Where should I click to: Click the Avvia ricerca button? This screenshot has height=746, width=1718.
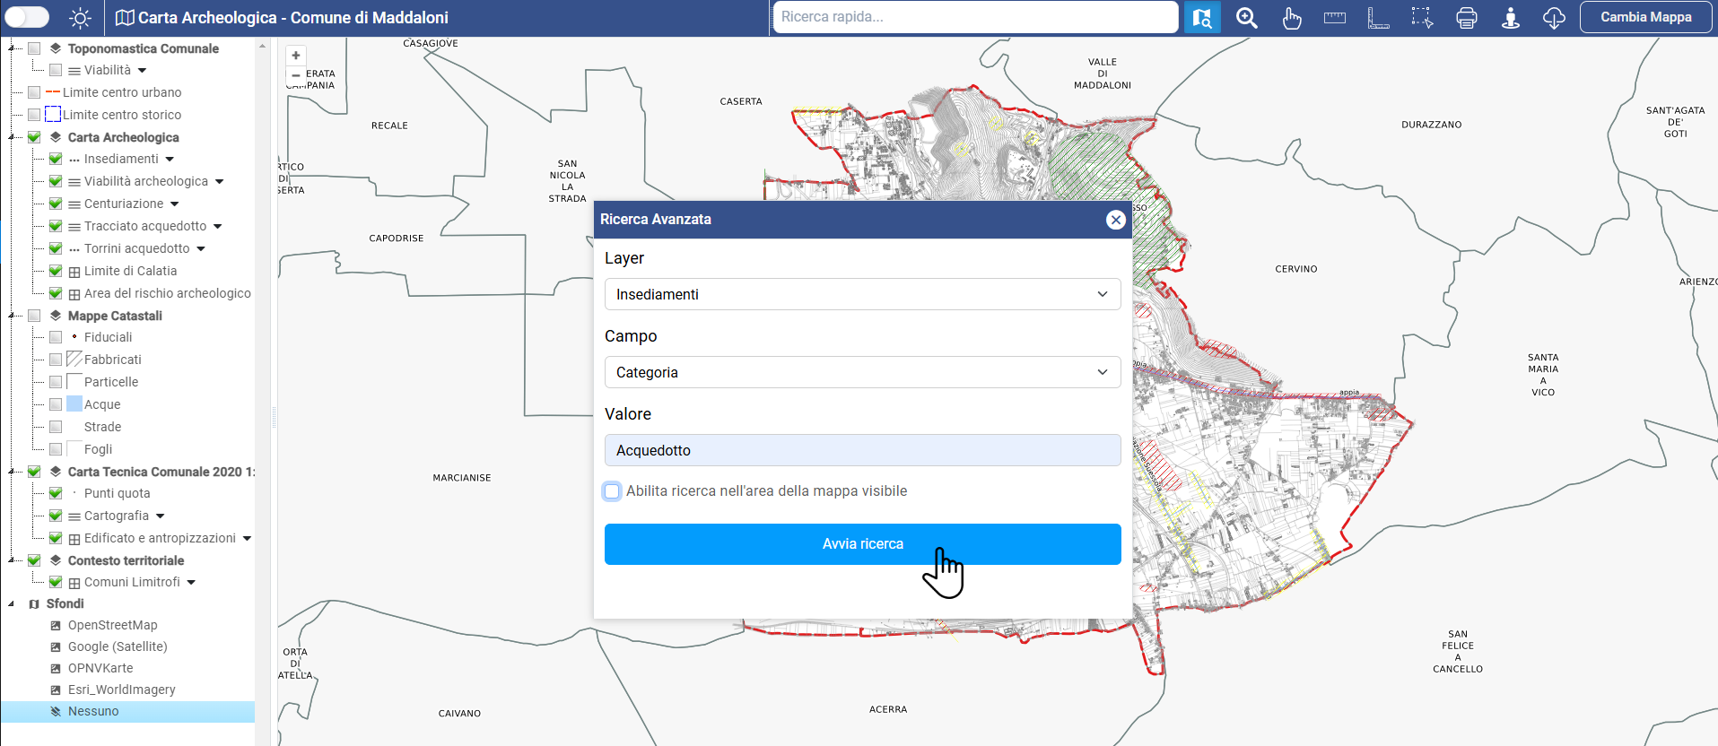coord(862,544)
